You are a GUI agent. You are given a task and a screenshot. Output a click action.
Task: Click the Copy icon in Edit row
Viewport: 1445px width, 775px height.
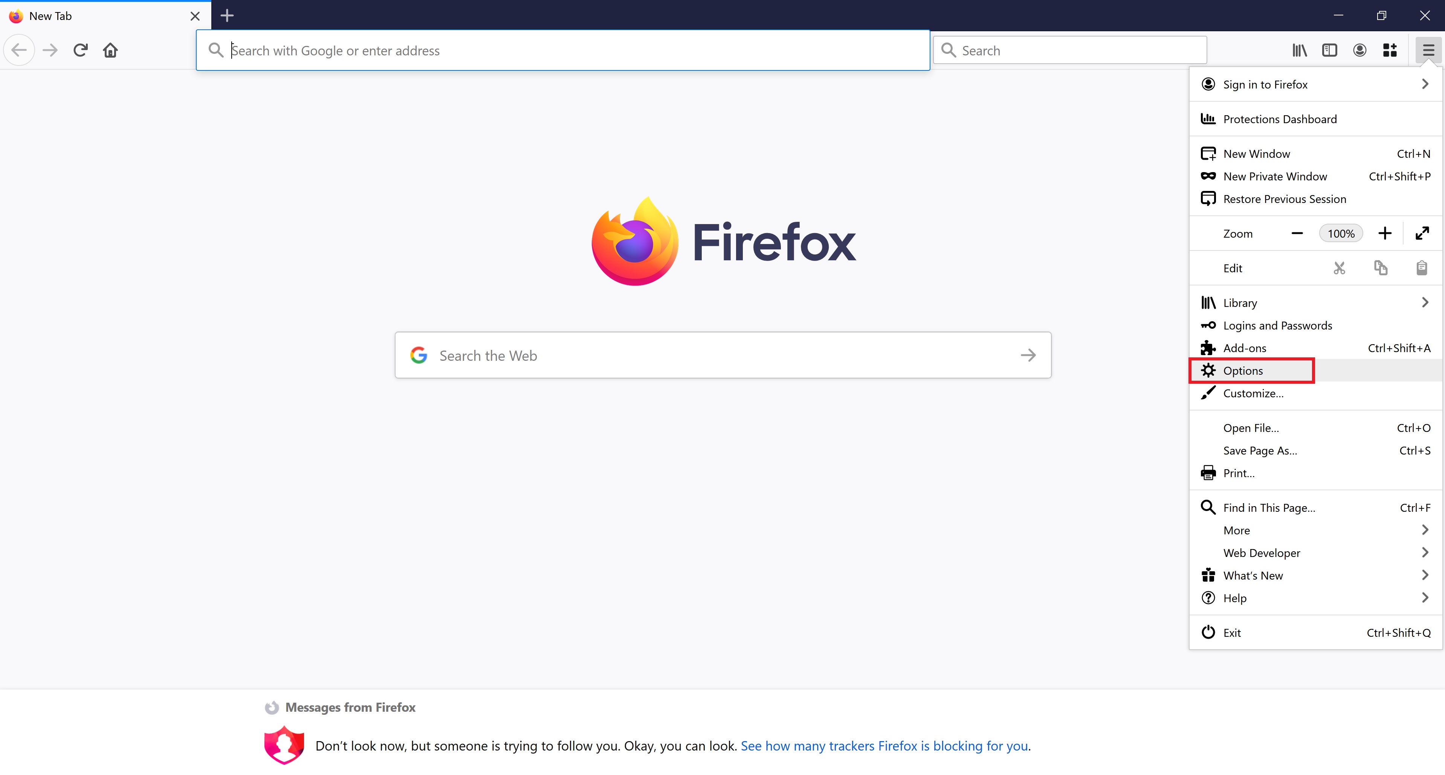click(1381, 268)
